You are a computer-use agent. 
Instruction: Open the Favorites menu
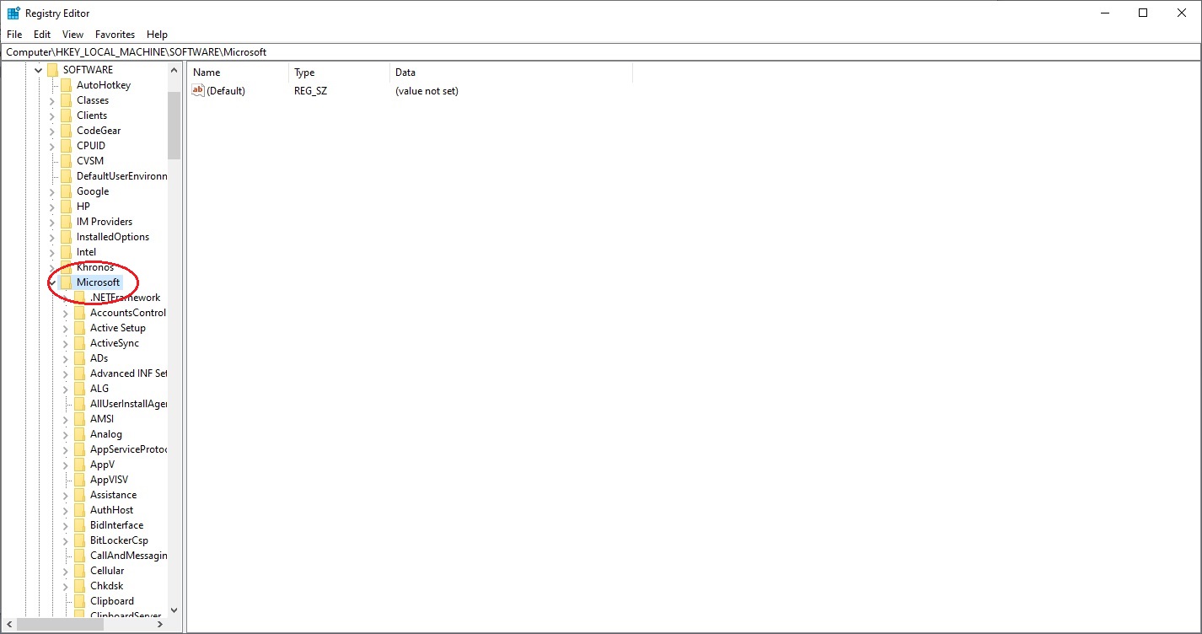tap(115, 35)
